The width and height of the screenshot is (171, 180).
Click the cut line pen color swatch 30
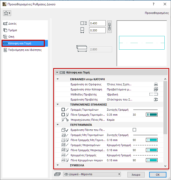click(x=152, y=115)
